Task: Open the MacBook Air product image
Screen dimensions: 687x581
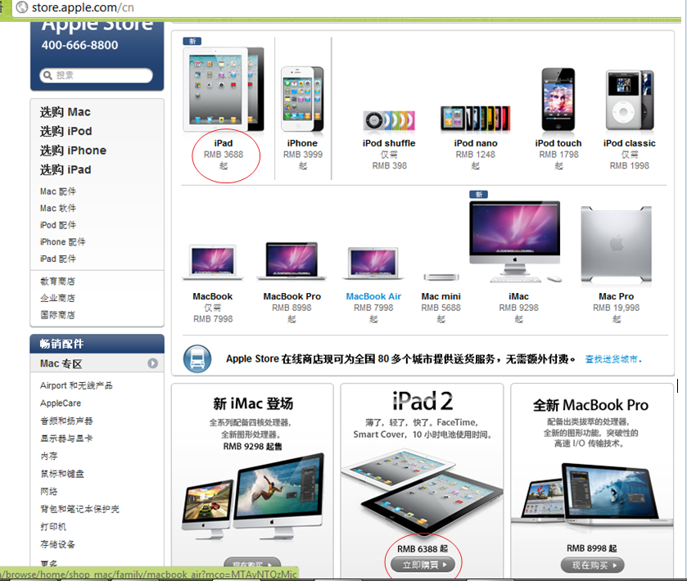Action: tap(373, 263)
